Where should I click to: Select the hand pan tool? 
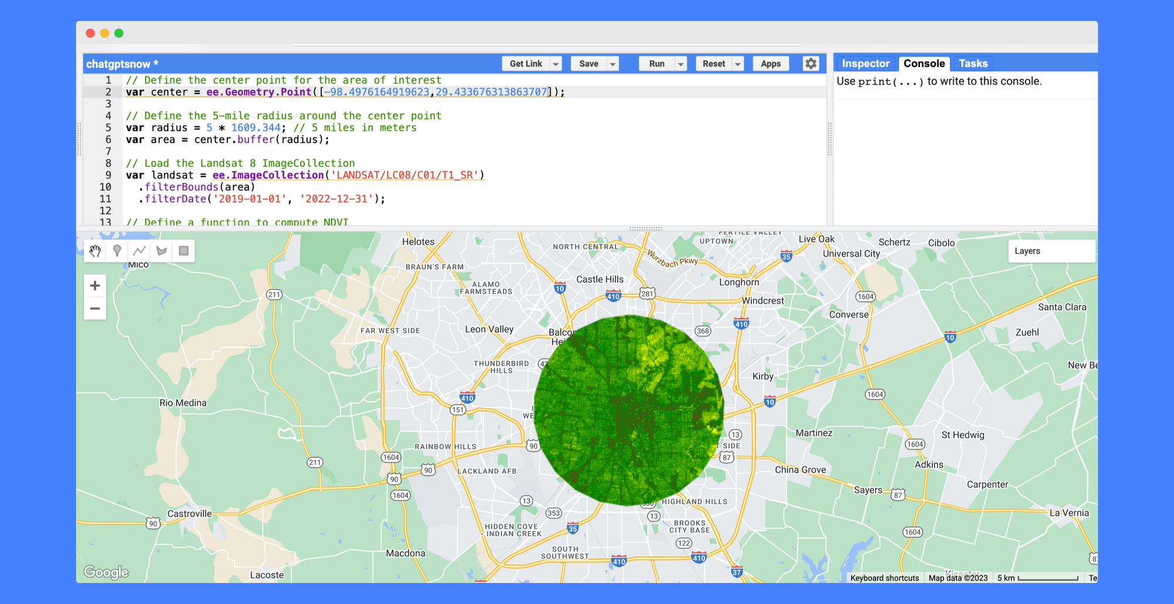coord(95,251)
